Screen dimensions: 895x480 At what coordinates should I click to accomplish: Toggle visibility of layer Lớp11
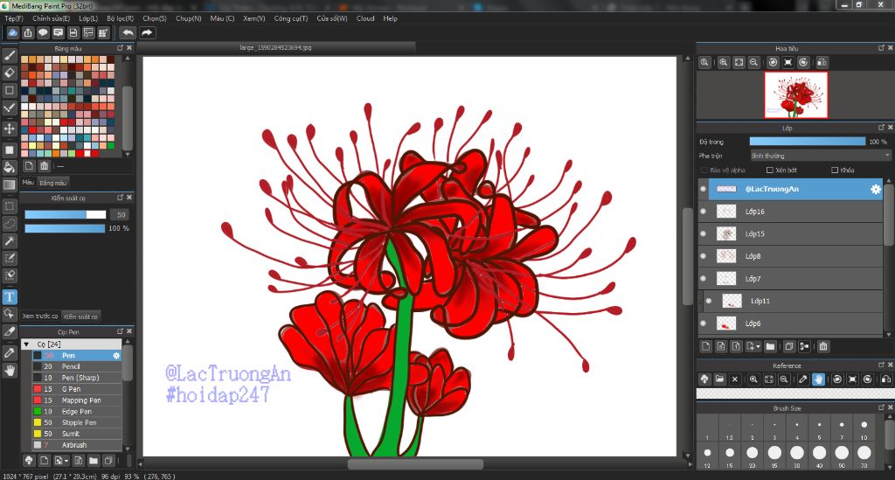click(x=709, y=301)
